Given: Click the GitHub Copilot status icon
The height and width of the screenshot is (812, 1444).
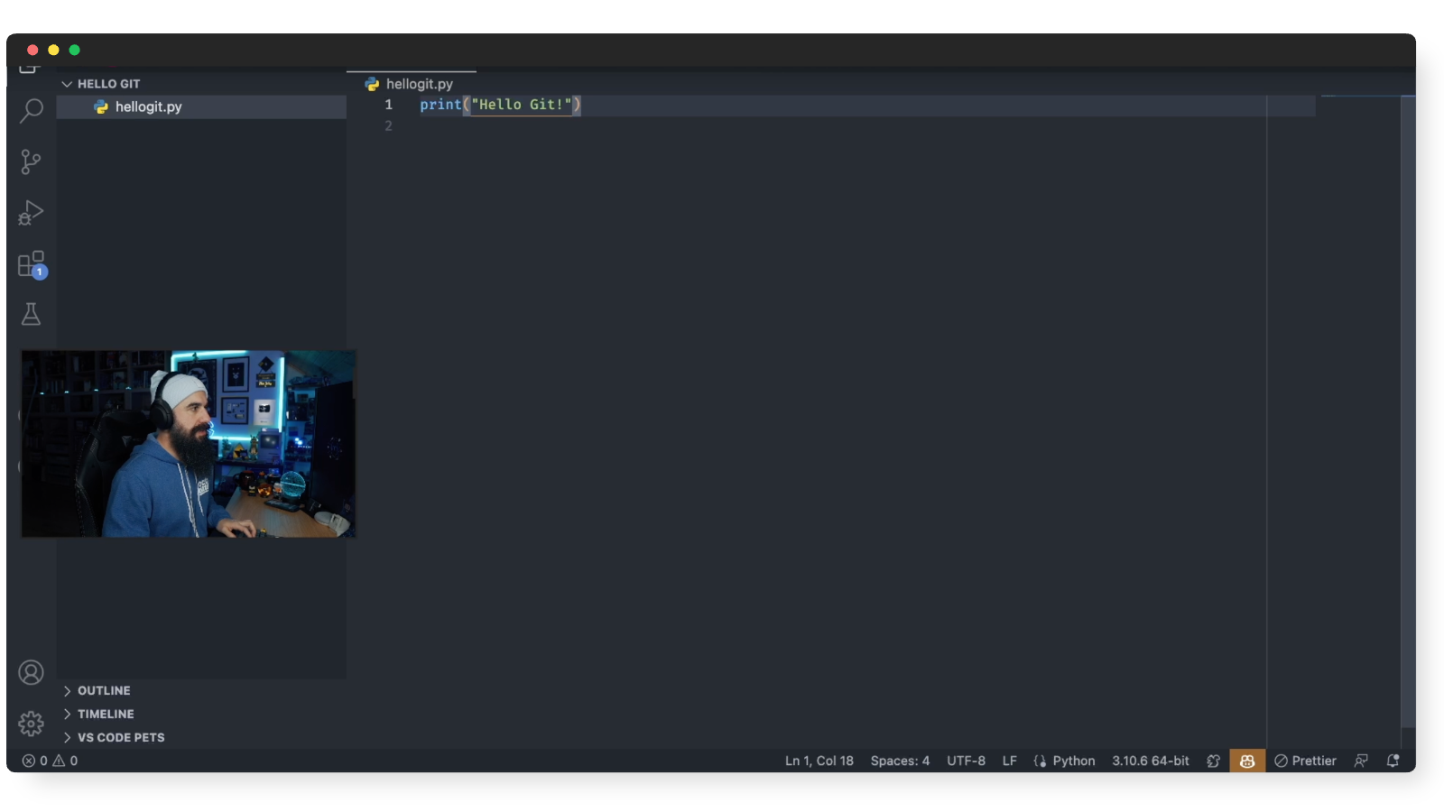Looking at the screenshot, I should pos(1247,761).
